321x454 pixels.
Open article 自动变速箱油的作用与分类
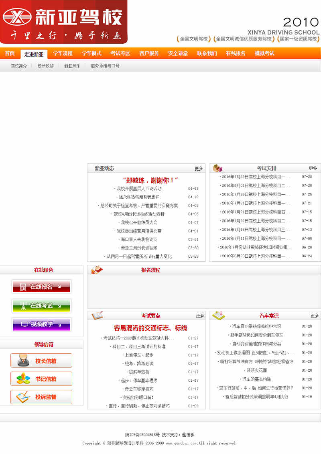coord(256,344)
